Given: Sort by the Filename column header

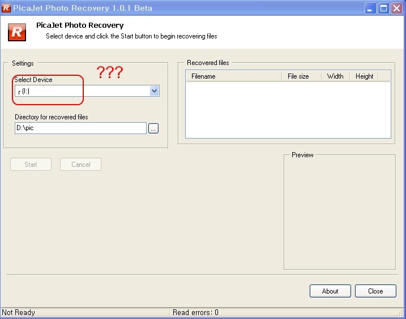Looking at the screenshot, I should 233,76.
